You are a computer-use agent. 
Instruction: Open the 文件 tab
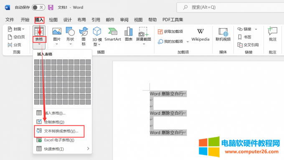10,20
